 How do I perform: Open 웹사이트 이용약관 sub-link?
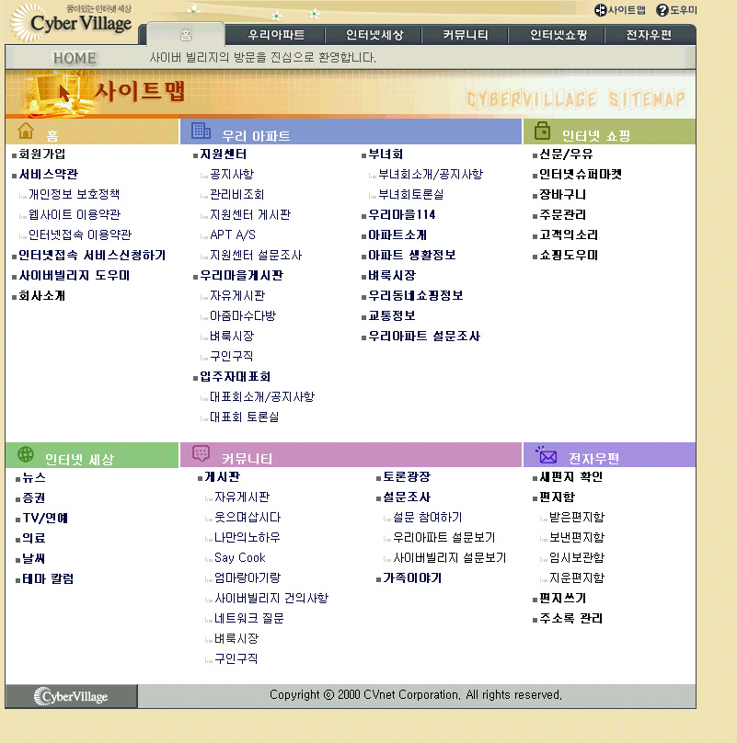tap(75, 214)
